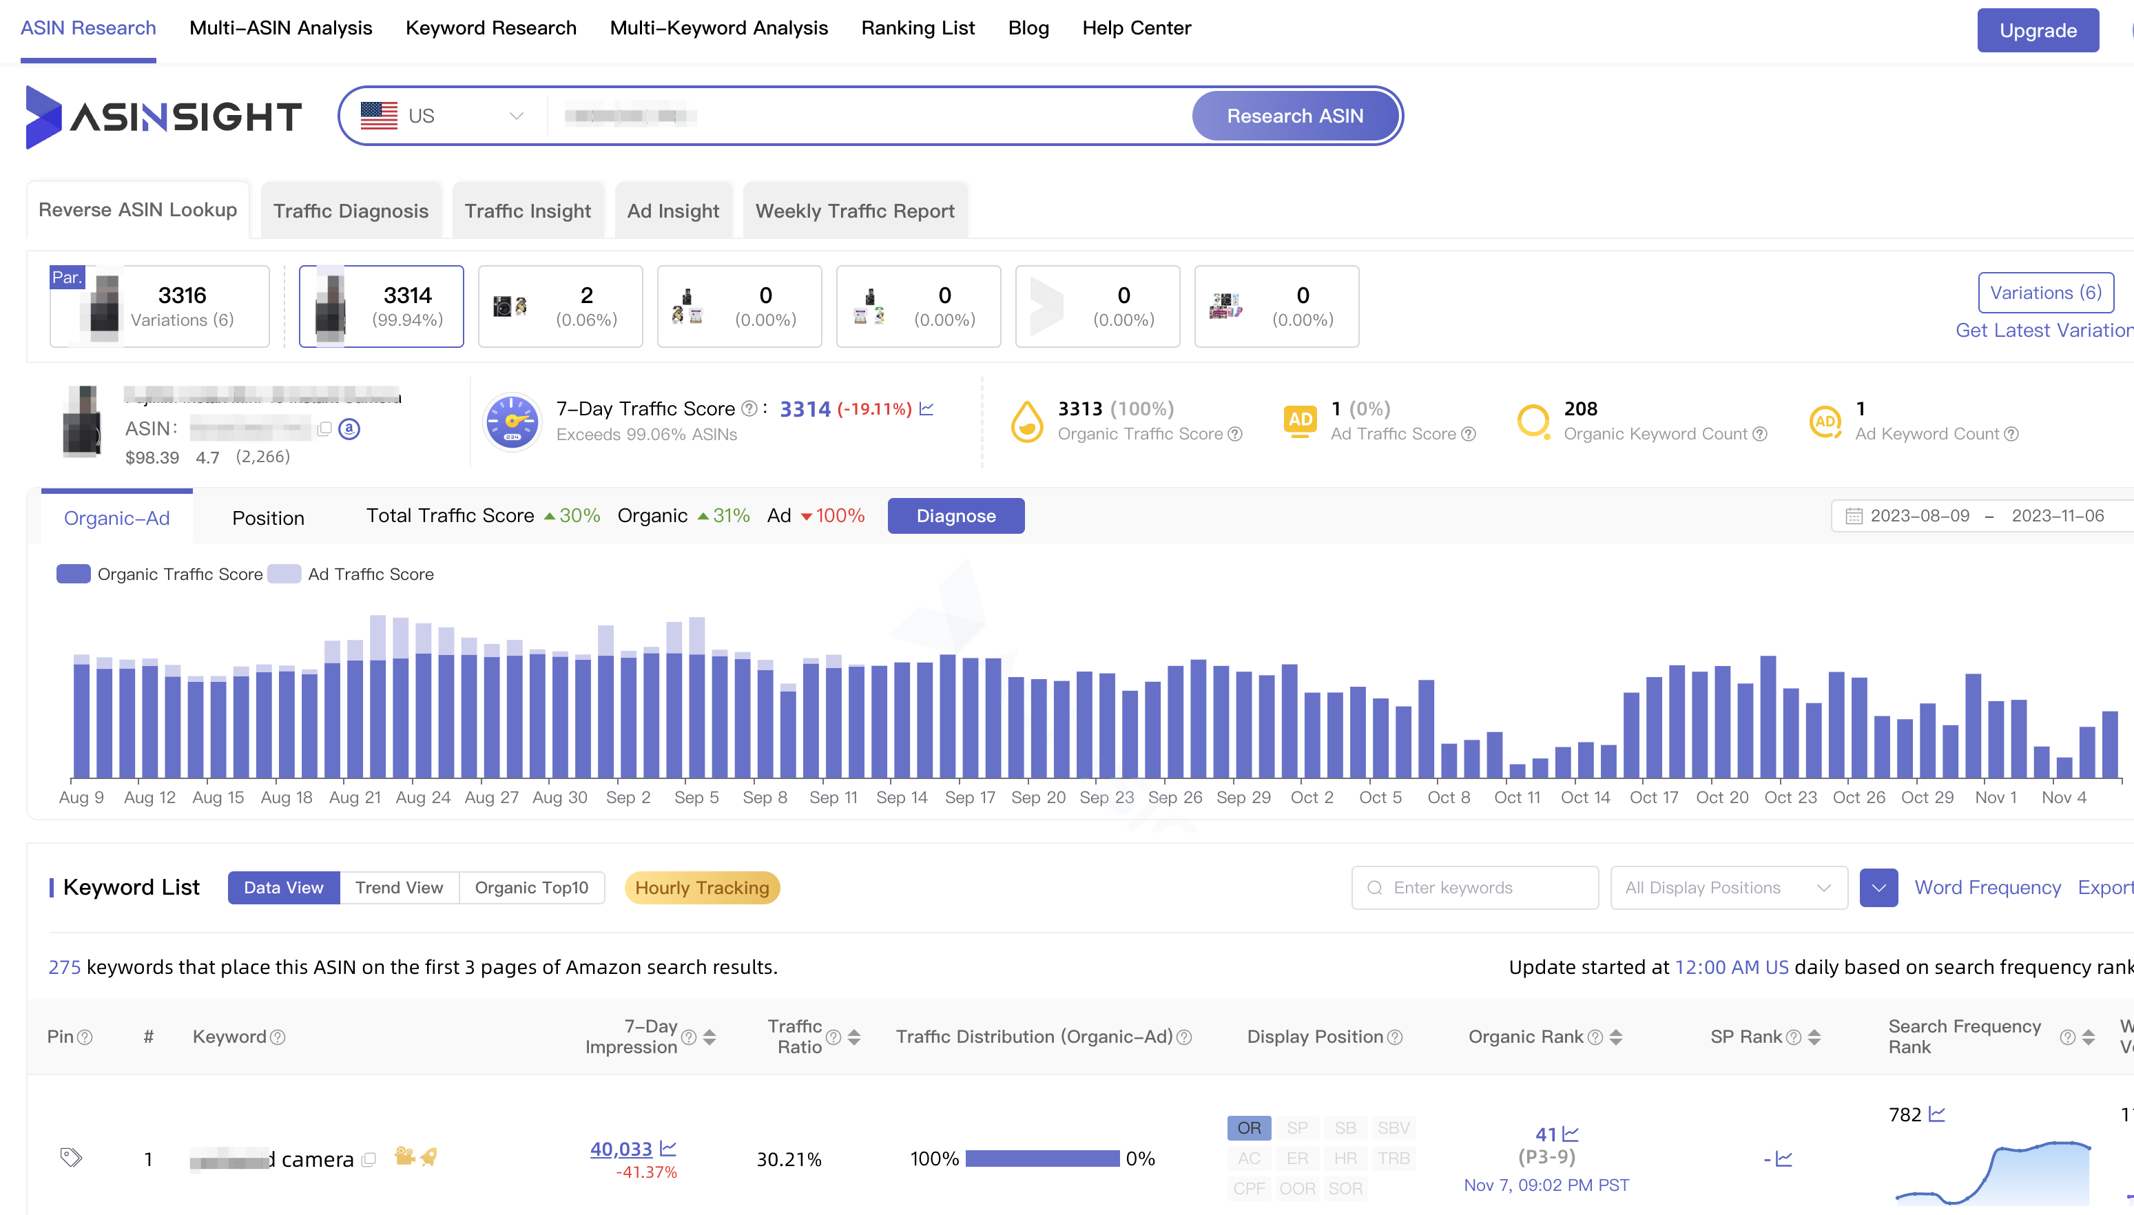Click Variations (6) button
This screenshot has width=2134, height=1215.
2046,293
